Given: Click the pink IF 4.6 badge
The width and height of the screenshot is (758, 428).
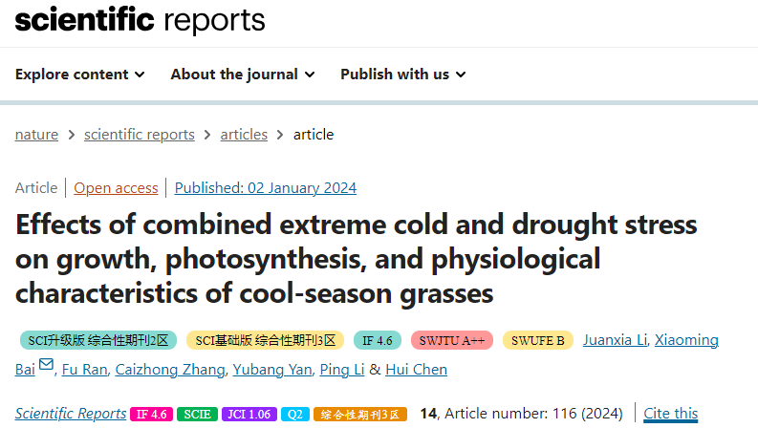Looking at the screenshot, I should pos(151,414).
